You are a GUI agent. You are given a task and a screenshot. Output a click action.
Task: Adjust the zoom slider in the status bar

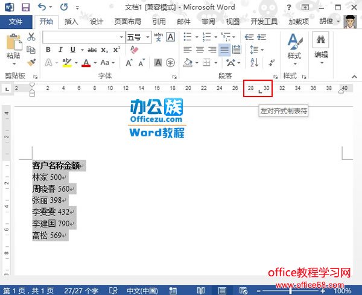pyautogui.click(x=290, y=291)
